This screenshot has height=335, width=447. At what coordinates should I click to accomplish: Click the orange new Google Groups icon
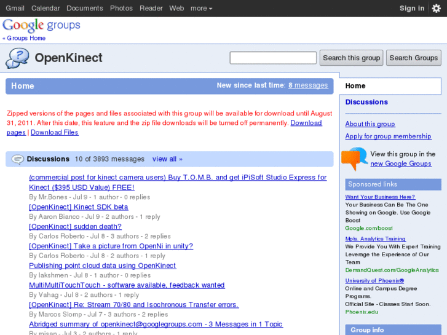tap(354, 159)
